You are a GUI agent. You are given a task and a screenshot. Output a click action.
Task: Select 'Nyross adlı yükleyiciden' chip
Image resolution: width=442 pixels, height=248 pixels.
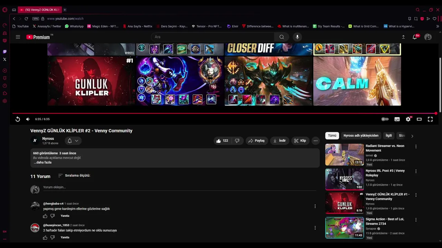(361, 136)
